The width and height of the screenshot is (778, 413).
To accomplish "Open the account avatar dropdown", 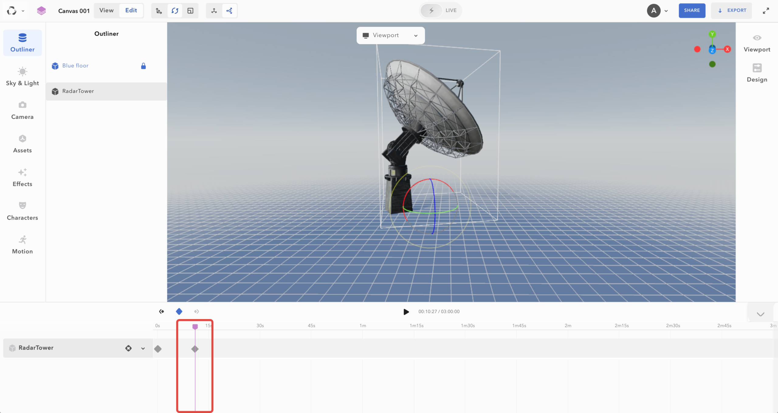I will (658, 11).
